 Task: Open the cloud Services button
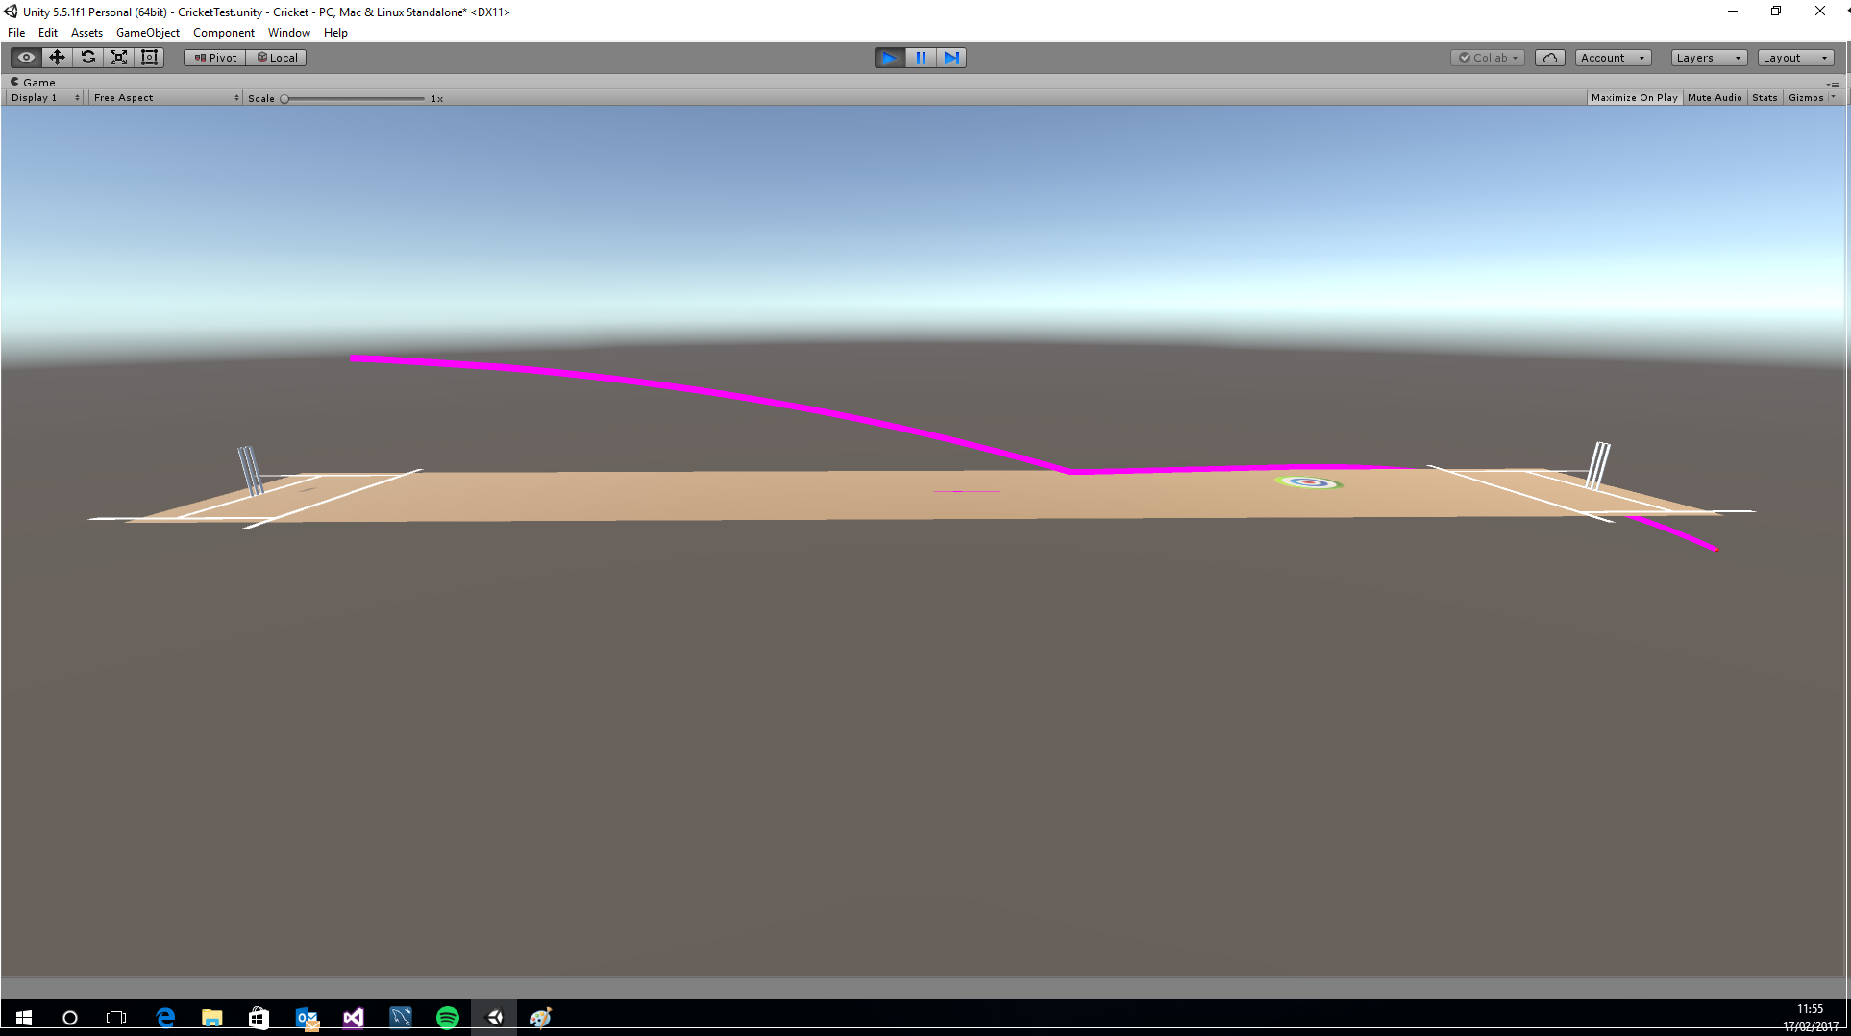point(1550,58)
